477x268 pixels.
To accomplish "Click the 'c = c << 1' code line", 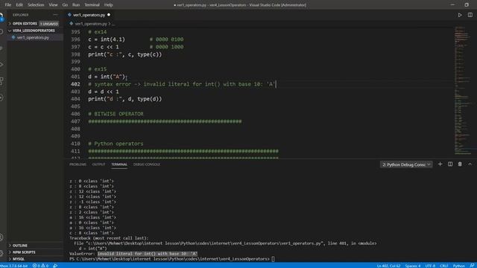I will point(104,47).
